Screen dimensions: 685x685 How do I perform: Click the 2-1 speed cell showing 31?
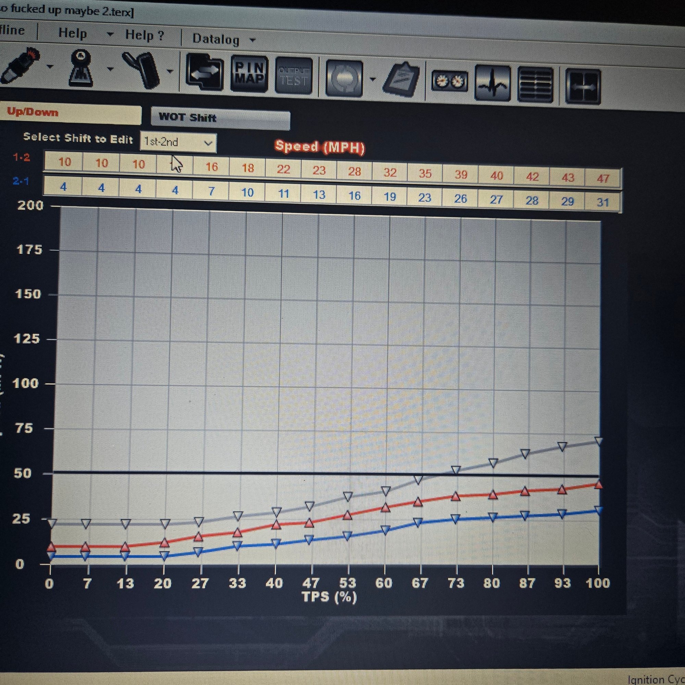[602, 202]
